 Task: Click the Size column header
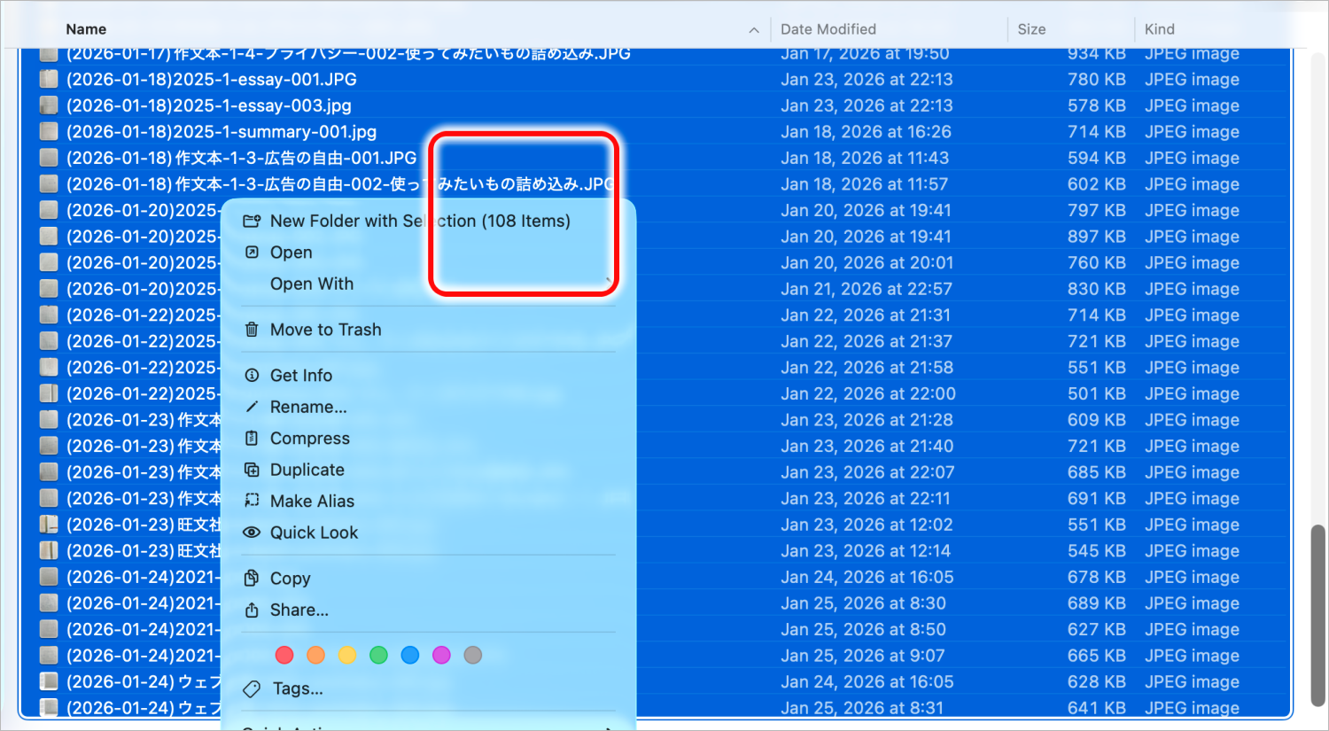(x=1031, y=29)
